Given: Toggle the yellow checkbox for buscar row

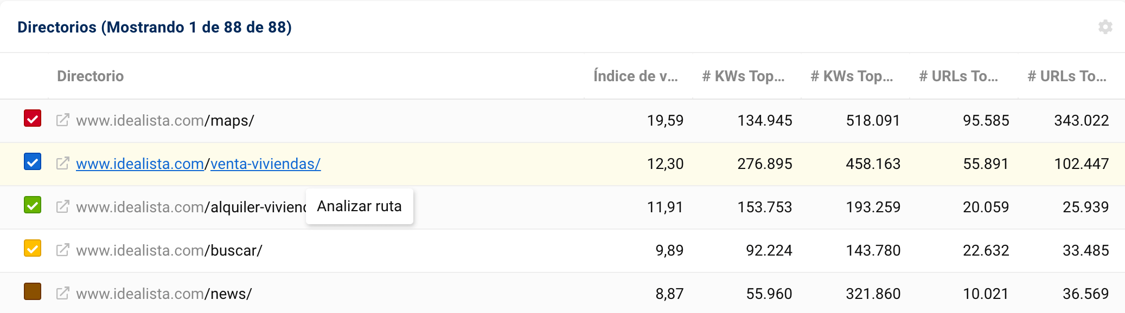Looking at the screenshot, I should click(33, 248).
